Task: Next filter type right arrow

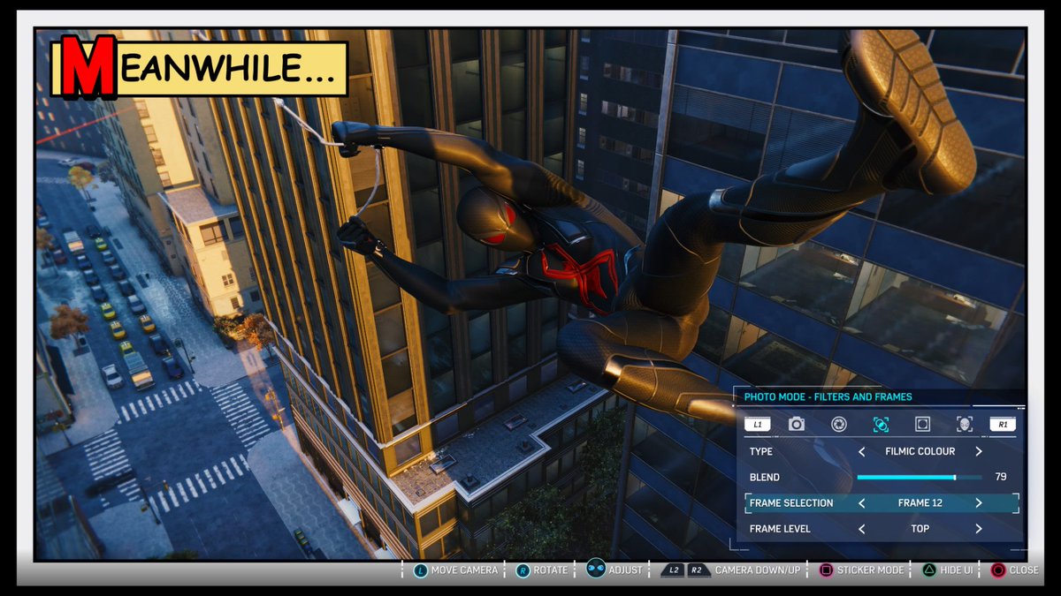Action: (x=979, y=451)
